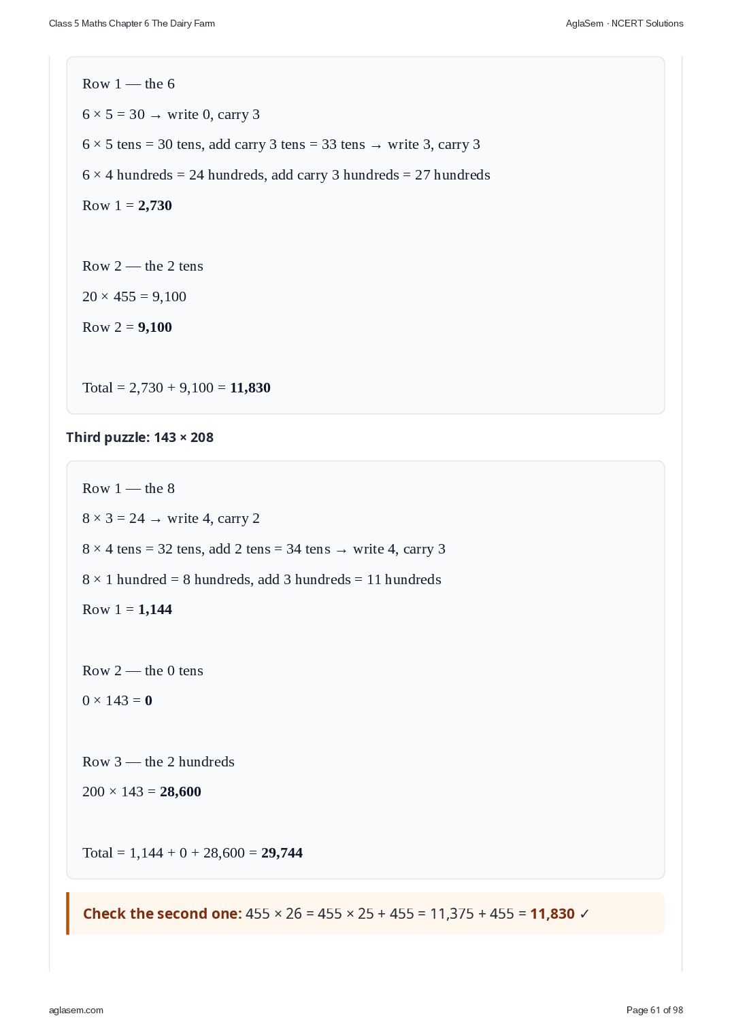Click the Row 1 — the 8 heading
The width and height of the screenshot is (732, 1035).
pyautogui.click(x=129, y=488)
